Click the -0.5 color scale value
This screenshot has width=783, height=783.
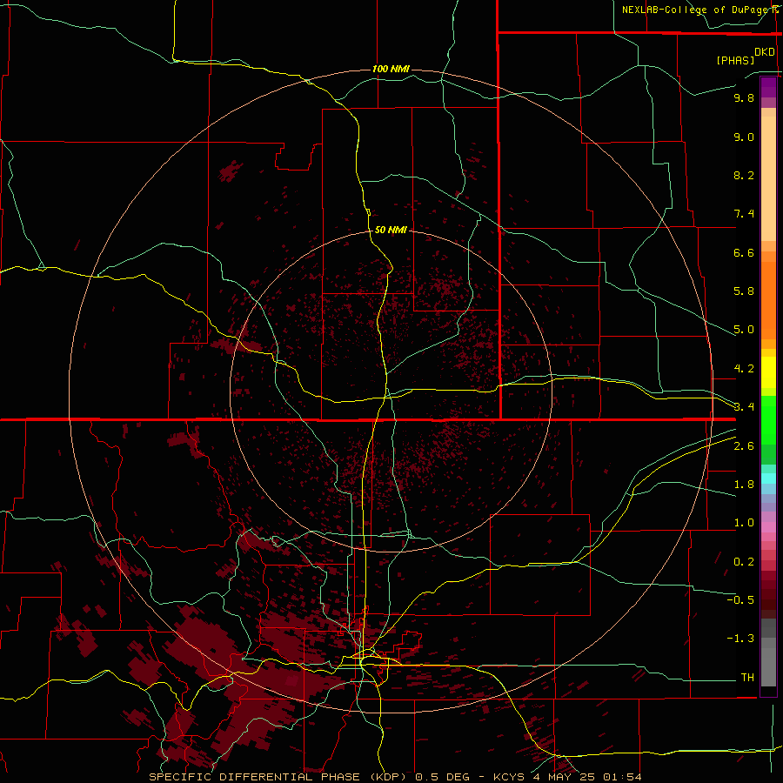tap(740, 600)
